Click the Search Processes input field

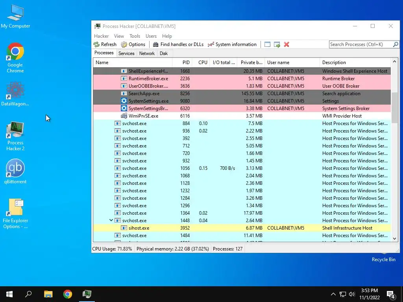361,44
